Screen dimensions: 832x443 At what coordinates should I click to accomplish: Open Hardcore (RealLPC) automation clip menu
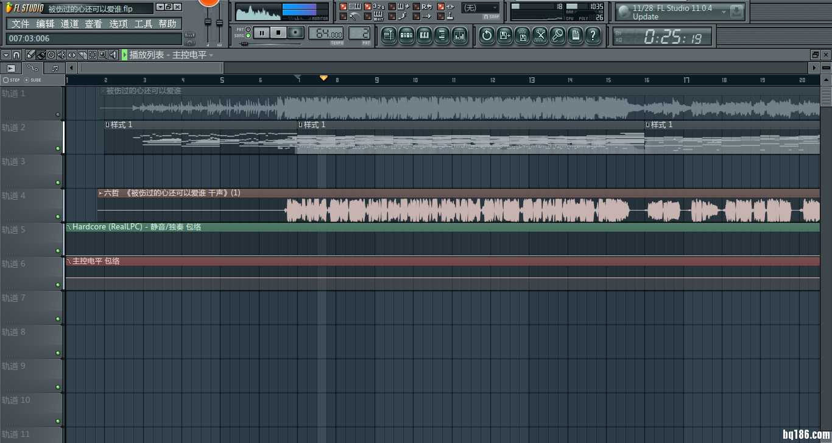coord(69,227)
